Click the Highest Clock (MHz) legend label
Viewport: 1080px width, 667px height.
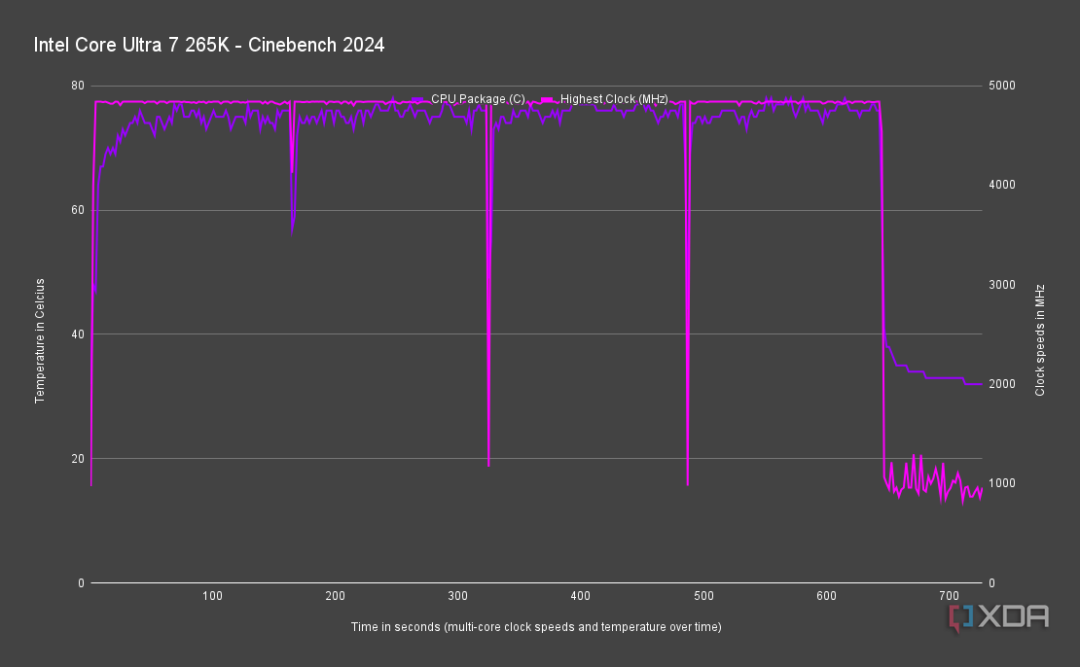click(x=614, y=99)
